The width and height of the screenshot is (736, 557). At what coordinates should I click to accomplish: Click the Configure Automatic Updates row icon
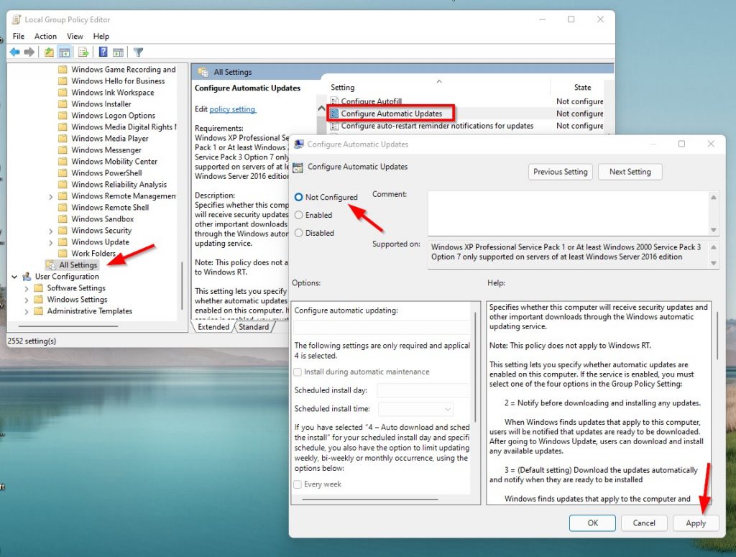pos(334,114)
